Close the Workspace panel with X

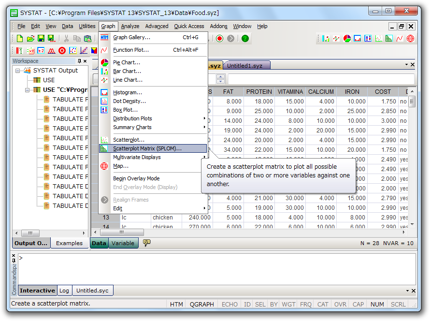85,61
